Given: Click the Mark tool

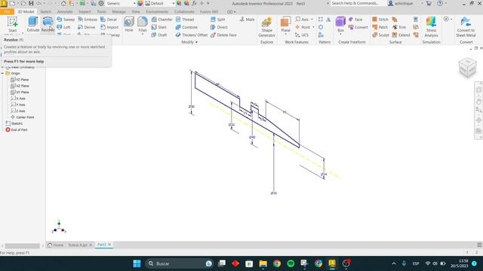Looking at the screenshot, I should (247, 20).
